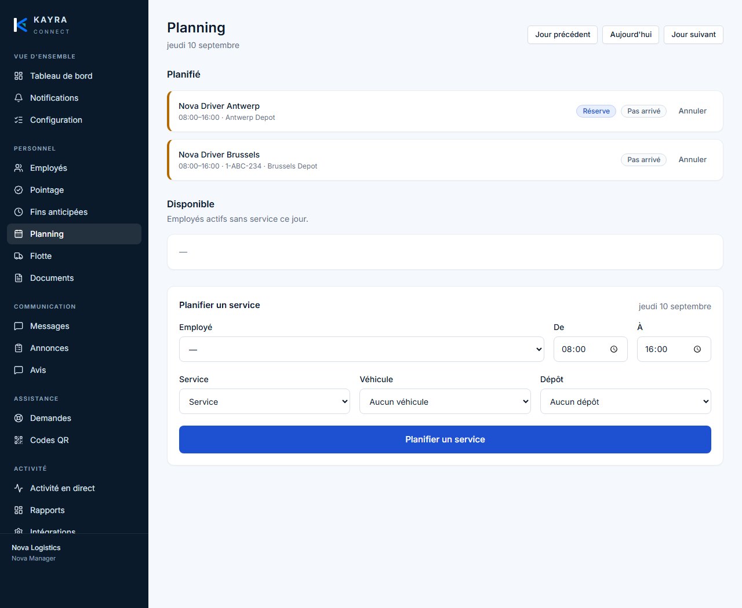742x608 pixels.
Task: Click the Kayra Connect logo icon
Action: pyautogui.click(x=20, y=25)
